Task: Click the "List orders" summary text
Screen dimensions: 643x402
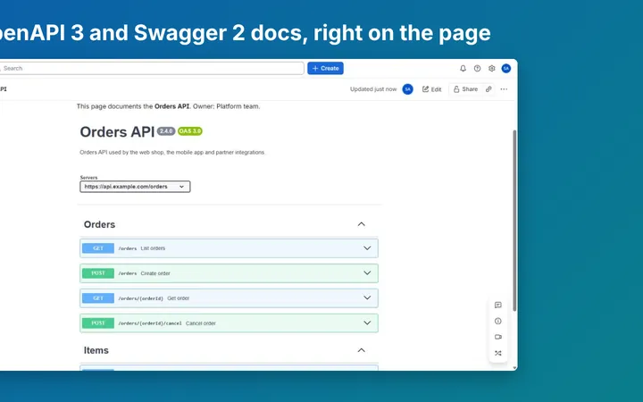Action: (x=153, y=248)
